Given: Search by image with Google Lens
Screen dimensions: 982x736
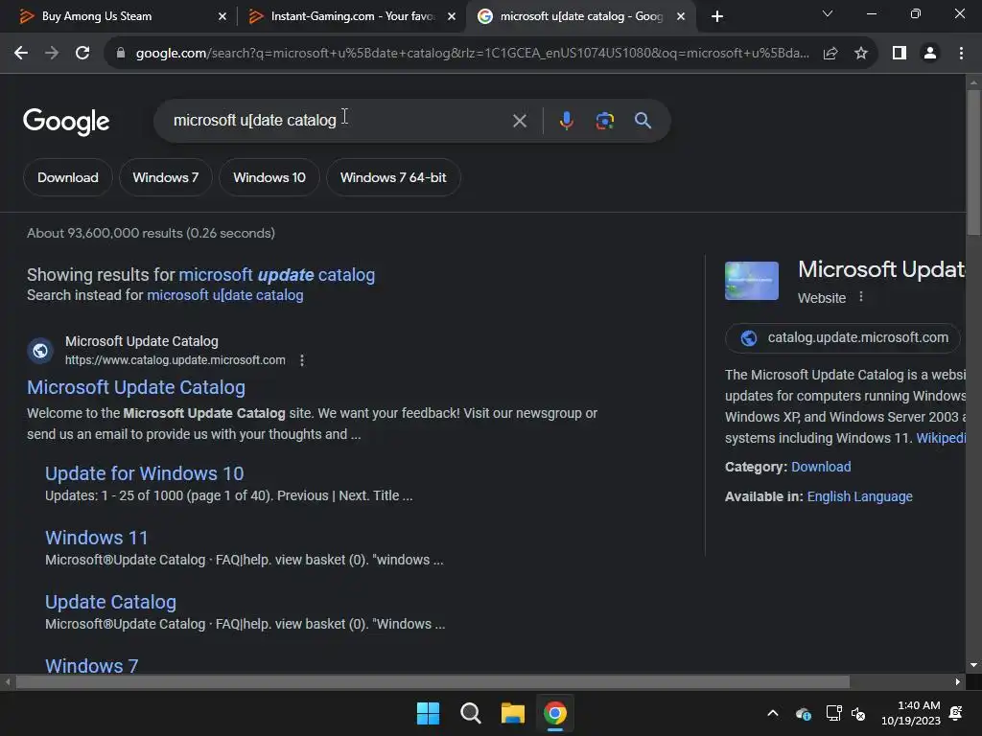Looking at the screenshot, I should pyautogui.click(x=604, y=121).
